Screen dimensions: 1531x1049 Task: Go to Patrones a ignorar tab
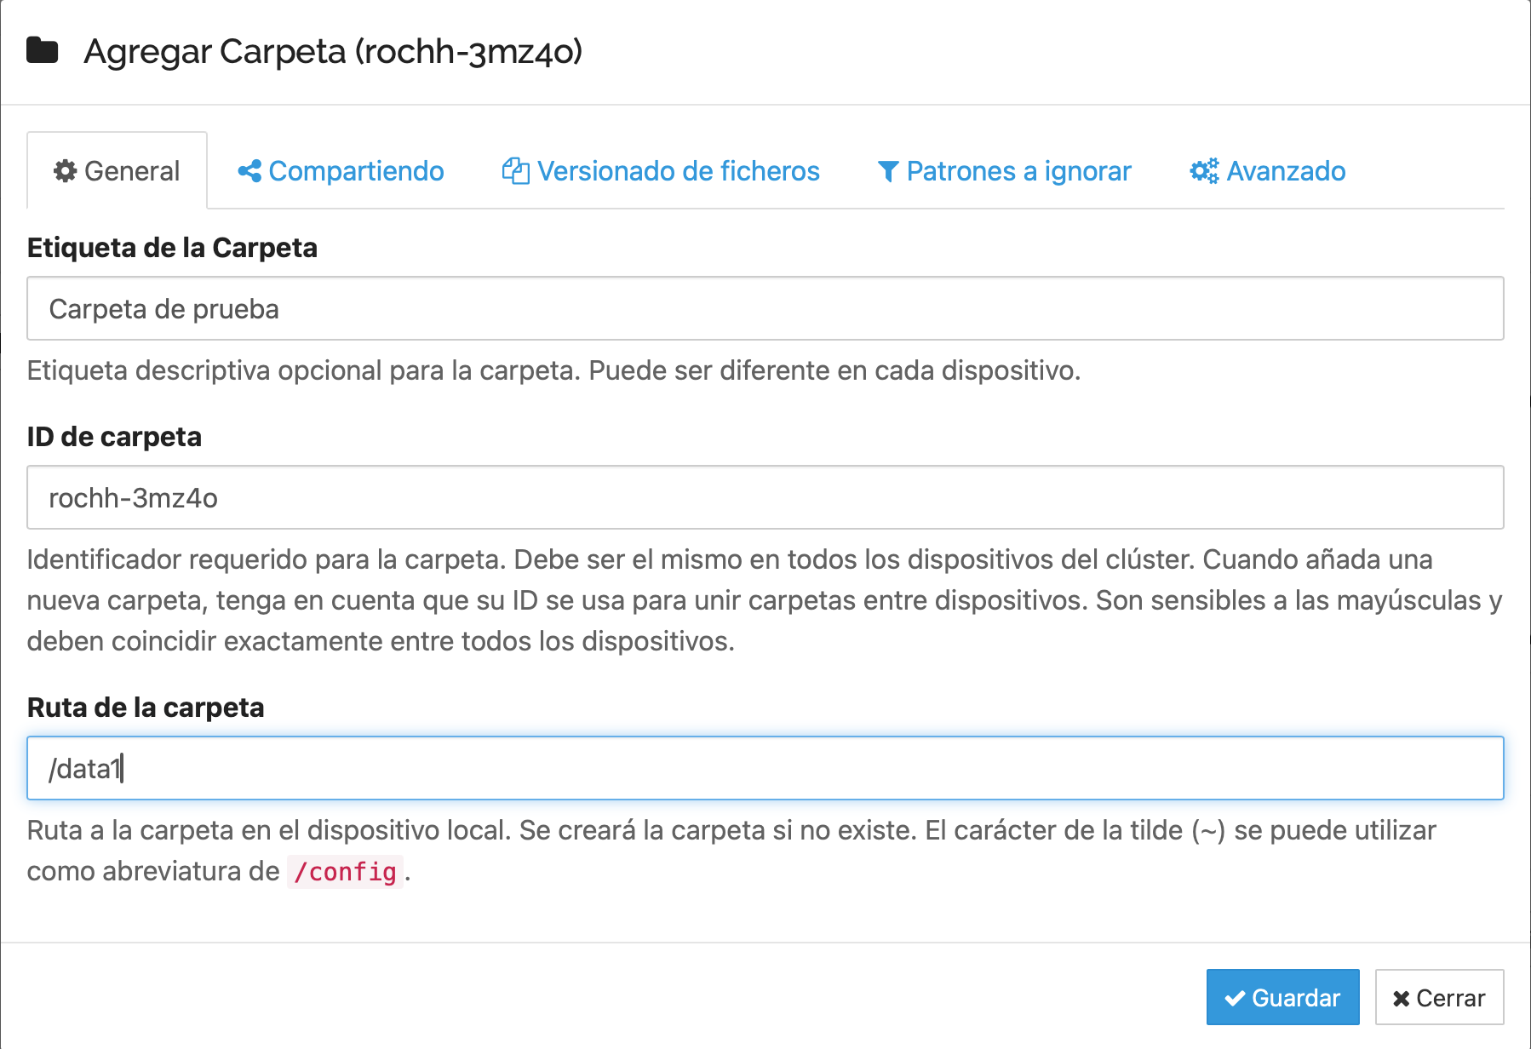click(x=1004, y=171)
